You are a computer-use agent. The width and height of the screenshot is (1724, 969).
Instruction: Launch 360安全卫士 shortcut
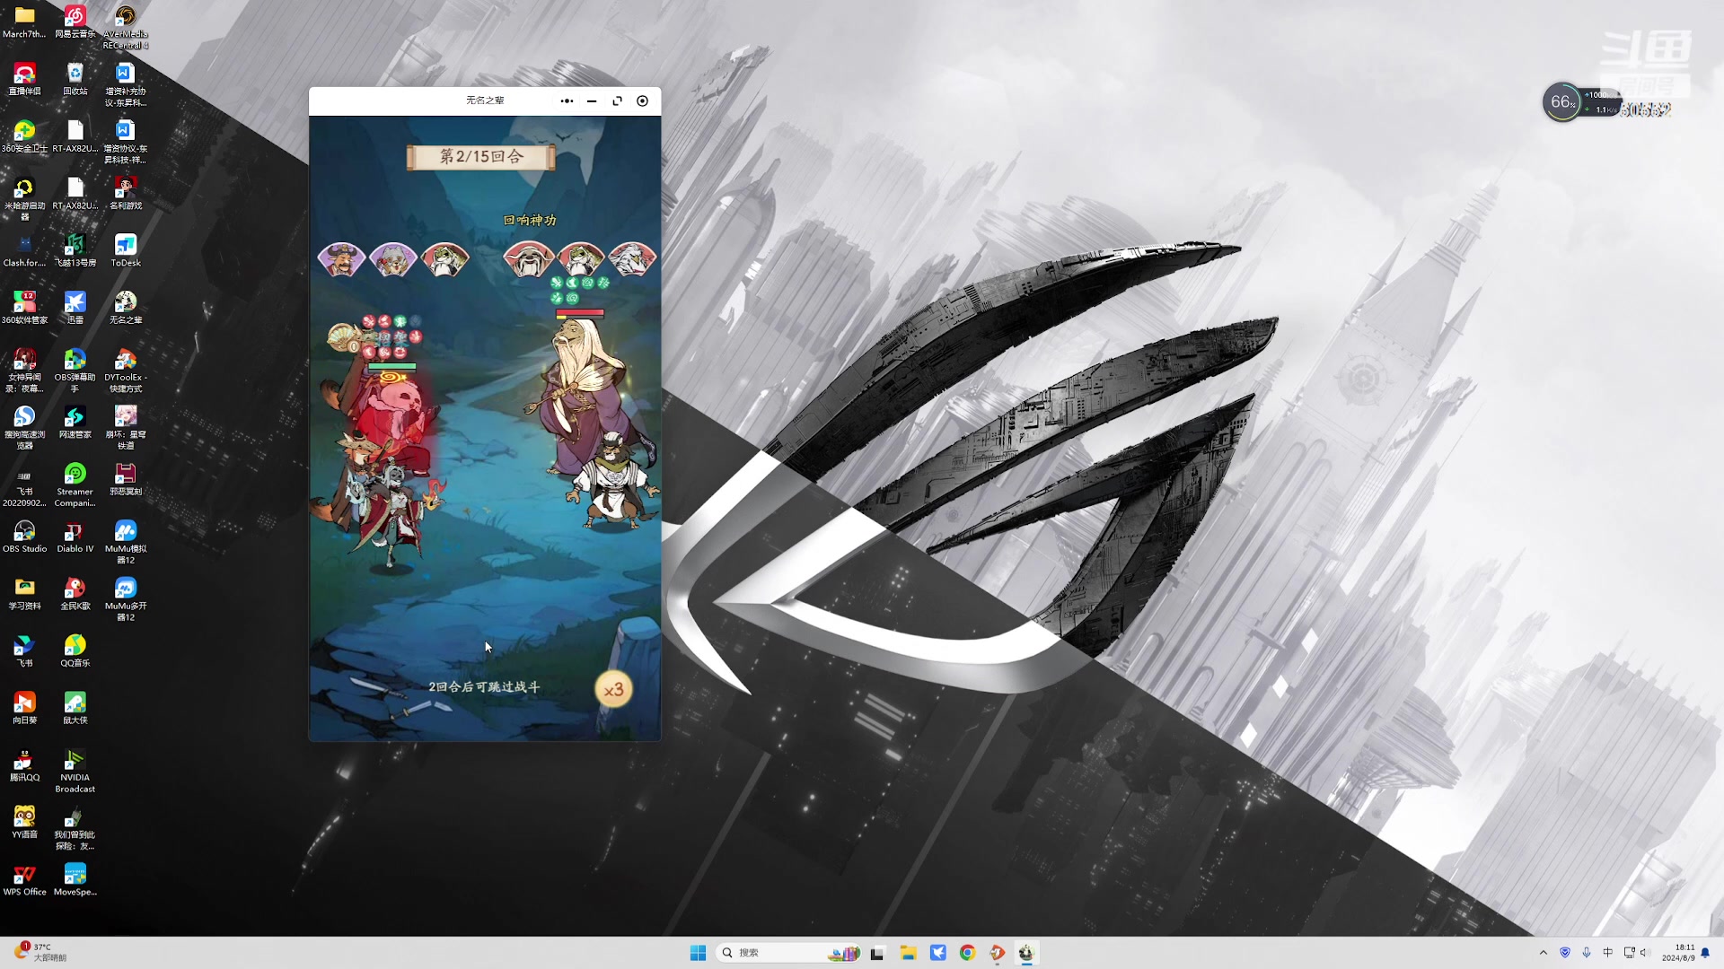pyautogui.click(x=24, y=136)
